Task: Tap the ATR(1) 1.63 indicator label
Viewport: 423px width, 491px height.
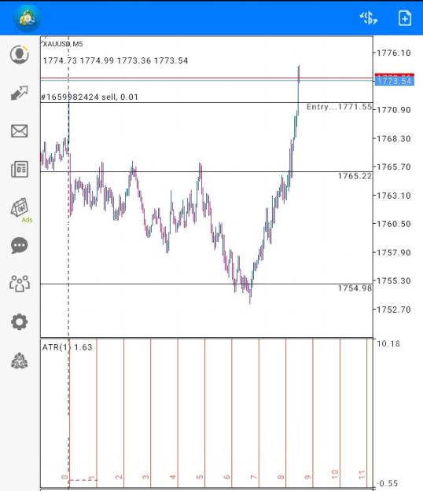Action: click(68, 347)
